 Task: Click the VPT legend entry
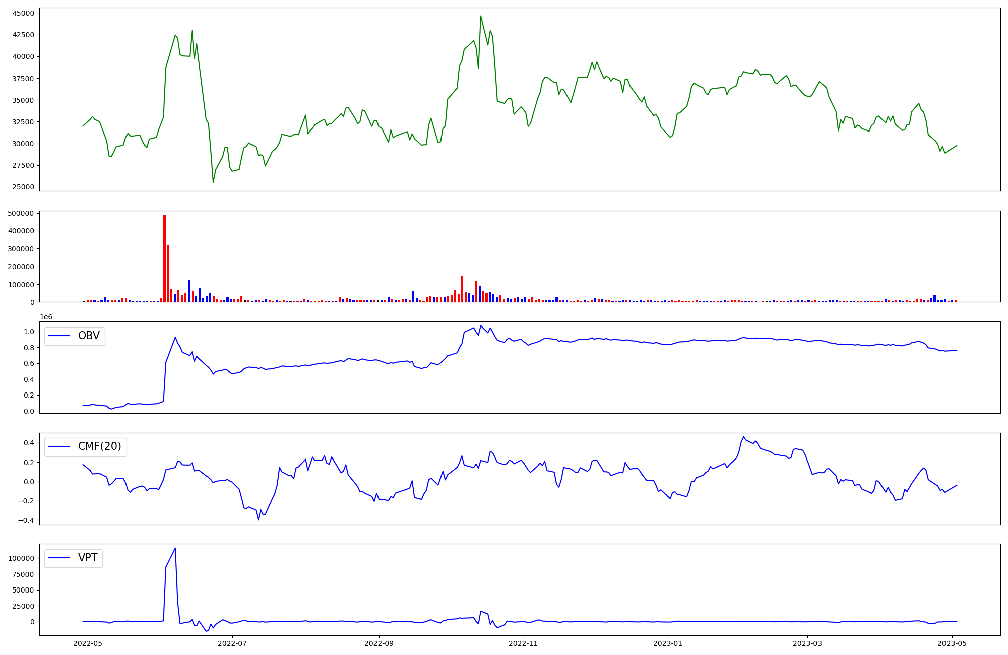[x=87, y=558]
